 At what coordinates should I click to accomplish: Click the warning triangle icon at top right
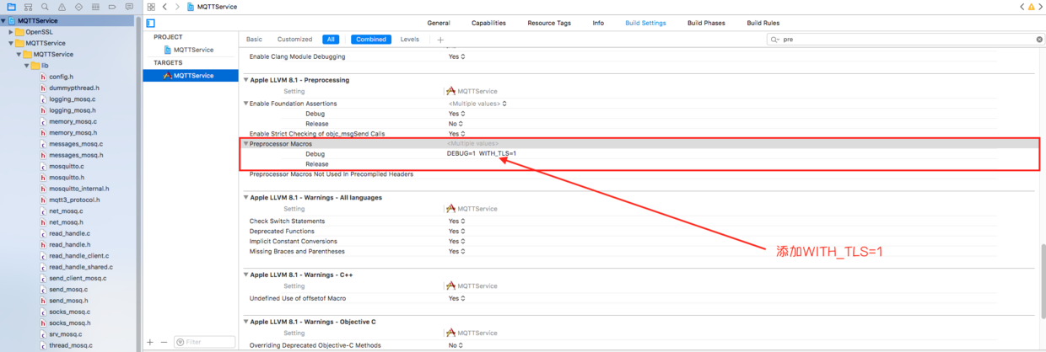click(x=1031, y=7)
